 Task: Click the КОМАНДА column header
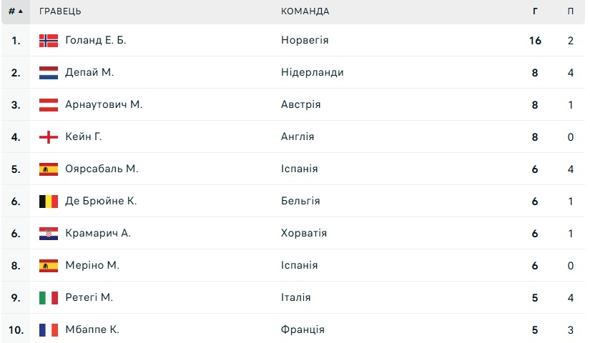(x=305, y=11)
